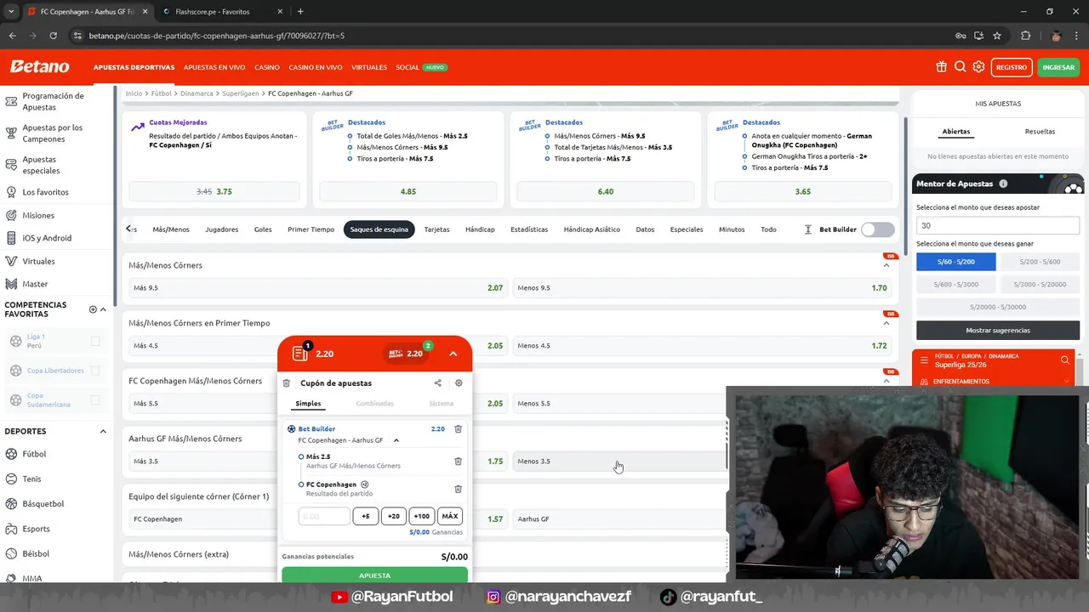
Task: Set stake with the MÁX button
Action: (x=450, y=516)
